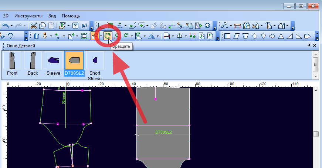Open dropdown next to hammer tool
Image resolution: width=322 pixels, height=168 pixels.
(274, 26)
